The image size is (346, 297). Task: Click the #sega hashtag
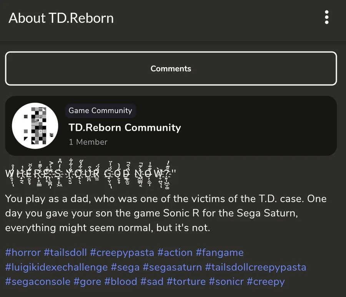(125, 267)
